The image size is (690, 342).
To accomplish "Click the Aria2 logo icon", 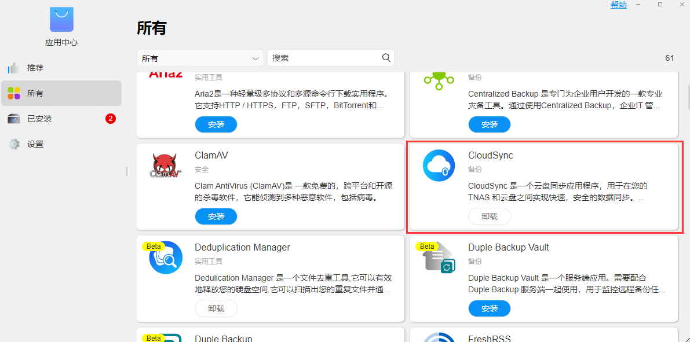I will [x=166, y=74].
